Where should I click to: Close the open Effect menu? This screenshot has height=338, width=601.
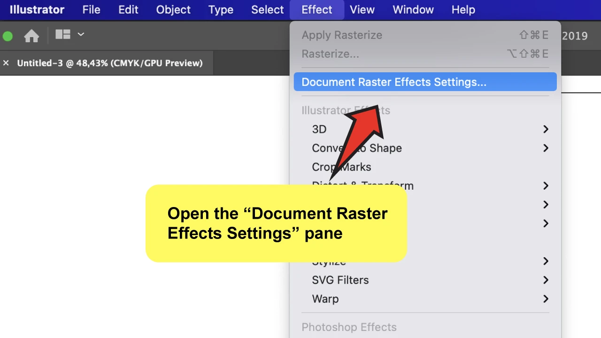pyautogui.click(x=317, y=10)
